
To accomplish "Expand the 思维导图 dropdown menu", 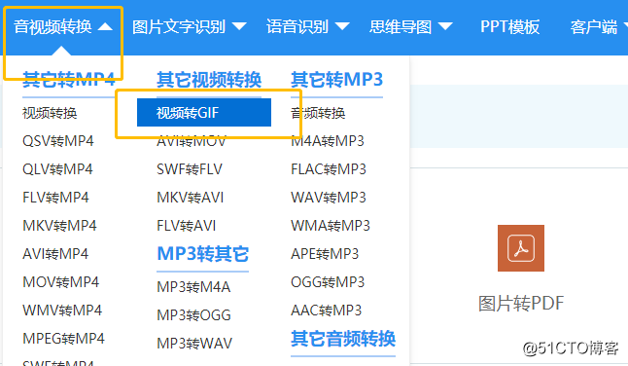I will point(411,27).
